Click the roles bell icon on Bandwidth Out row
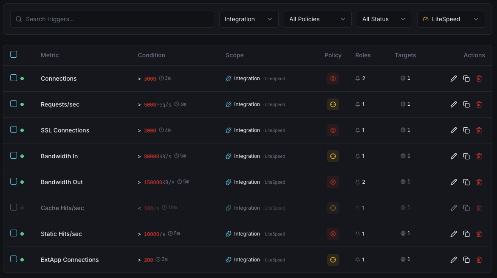 [357, 182]
